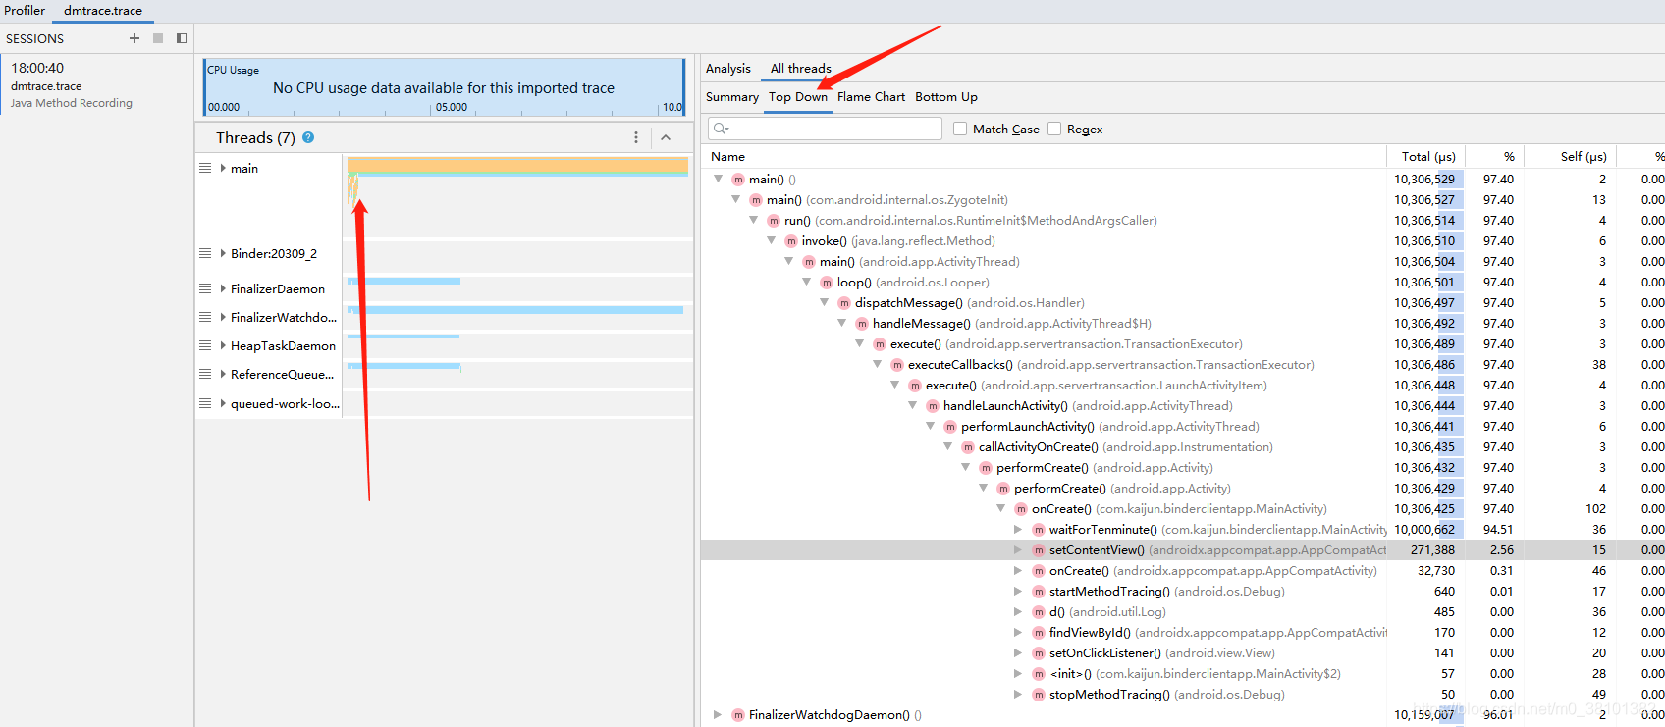1665x727 pixels.
Task: Click drag handle beside FinalizerWatchdo... thread
Action: coord(205,317)
